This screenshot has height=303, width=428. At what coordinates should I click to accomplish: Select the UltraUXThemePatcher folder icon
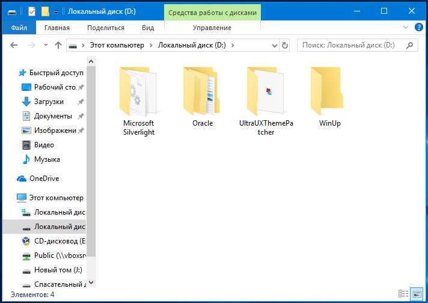(266, 91)
